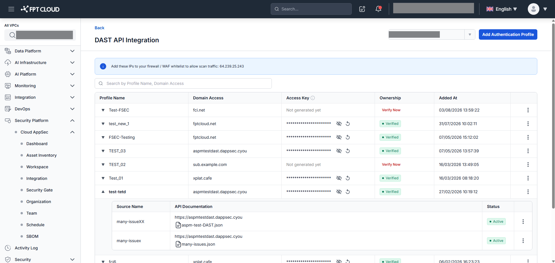Regenerate access key for test_new_1
The height and width of the screenshot is (263, 555).
[x=348, y=124]
